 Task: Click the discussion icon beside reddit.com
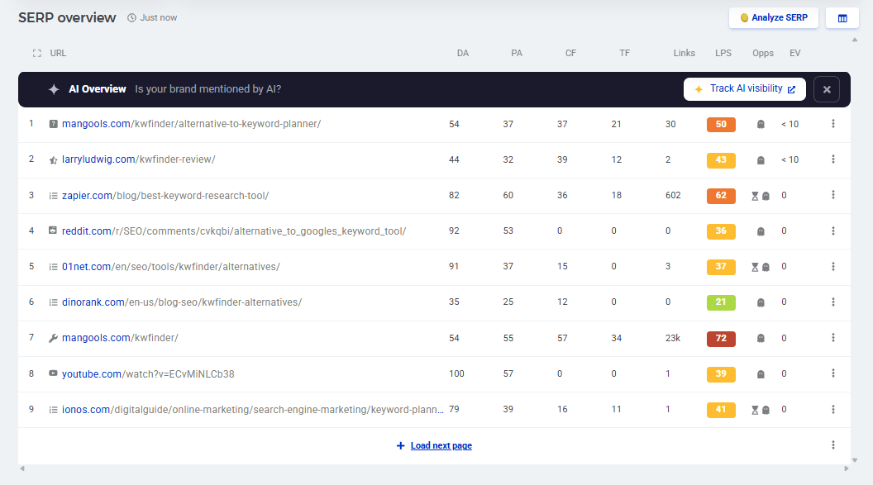pyautogui.click(x=53, y=231)
